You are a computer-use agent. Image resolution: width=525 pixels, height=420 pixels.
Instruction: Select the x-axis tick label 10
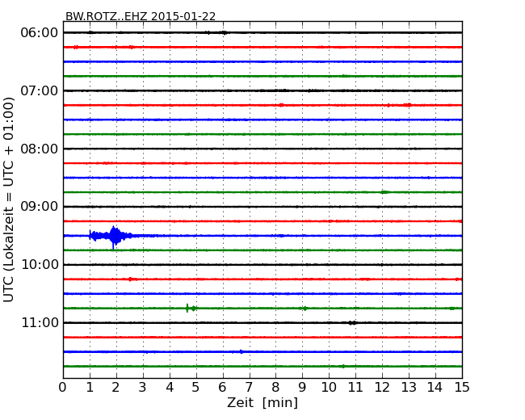329,388
